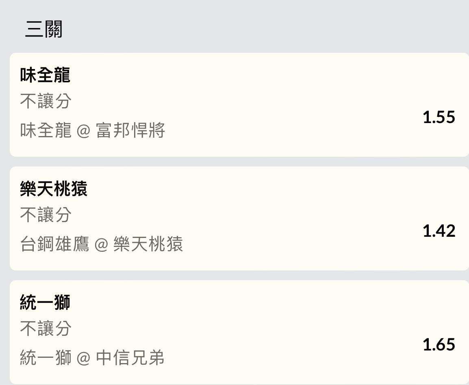Click gray 統一獅 in the matchup line

46,358
